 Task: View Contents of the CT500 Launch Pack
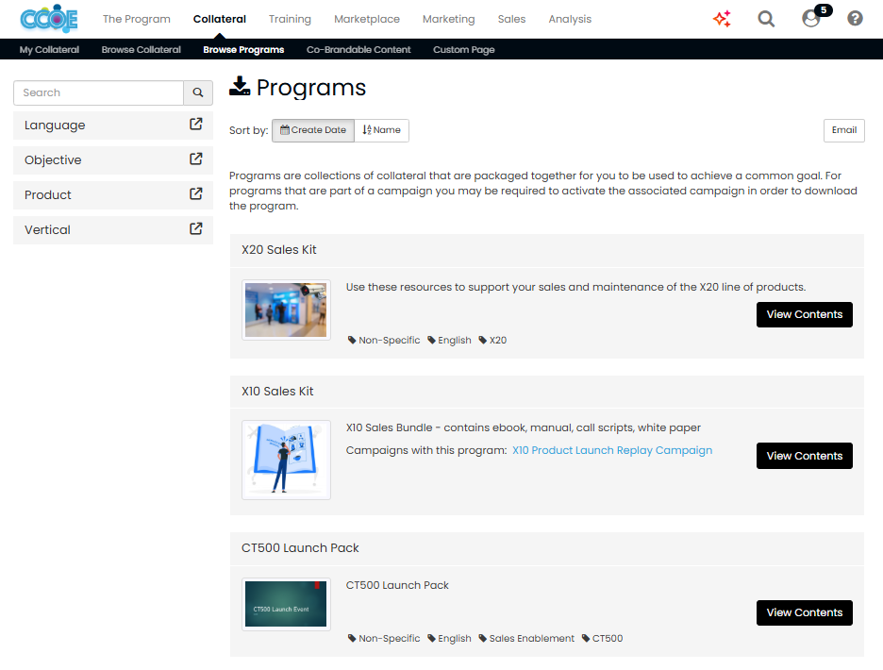[x=804, y=612]
